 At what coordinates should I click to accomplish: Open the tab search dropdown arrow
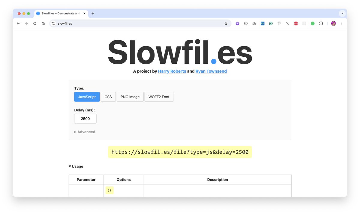[x=342, y=14]
